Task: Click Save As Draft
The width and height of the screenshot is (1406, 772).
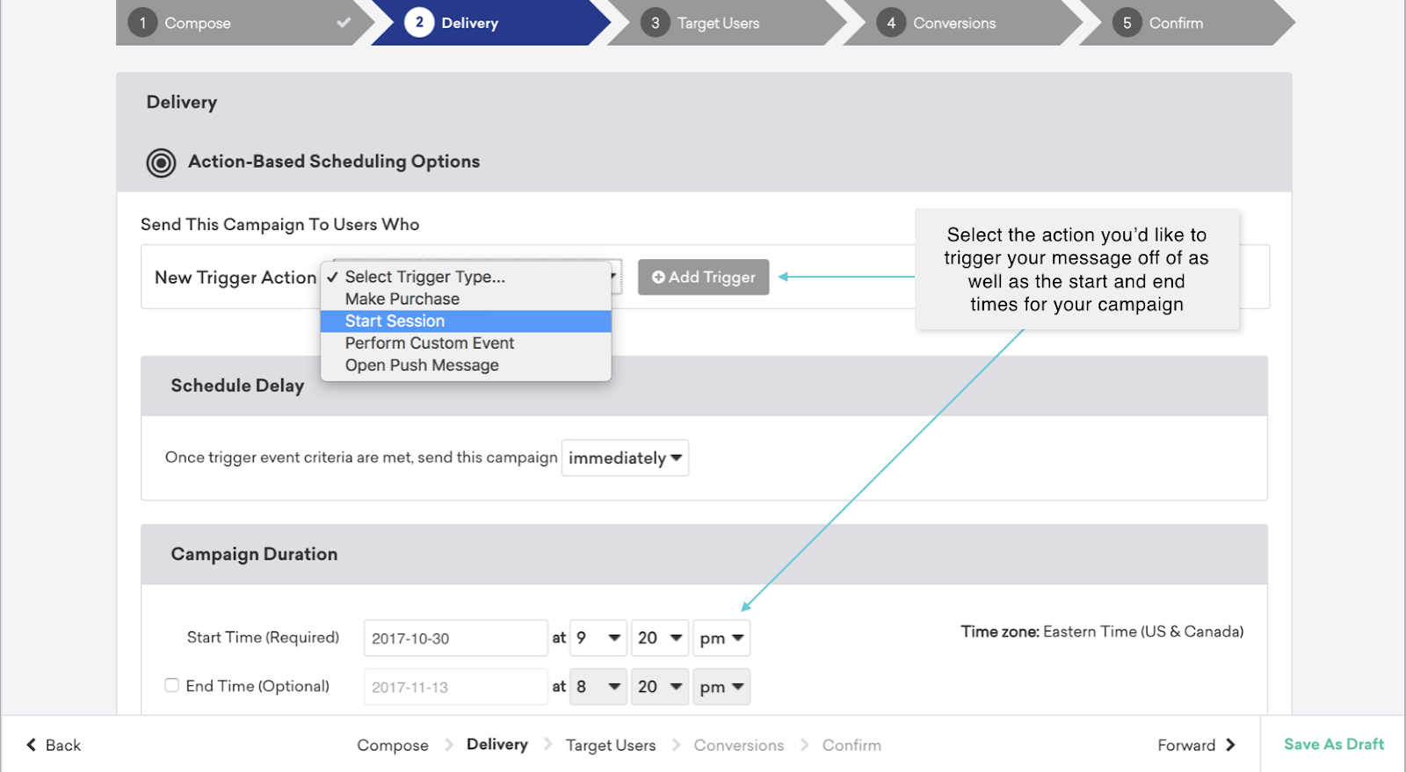Action: (x=1333, y=745)
